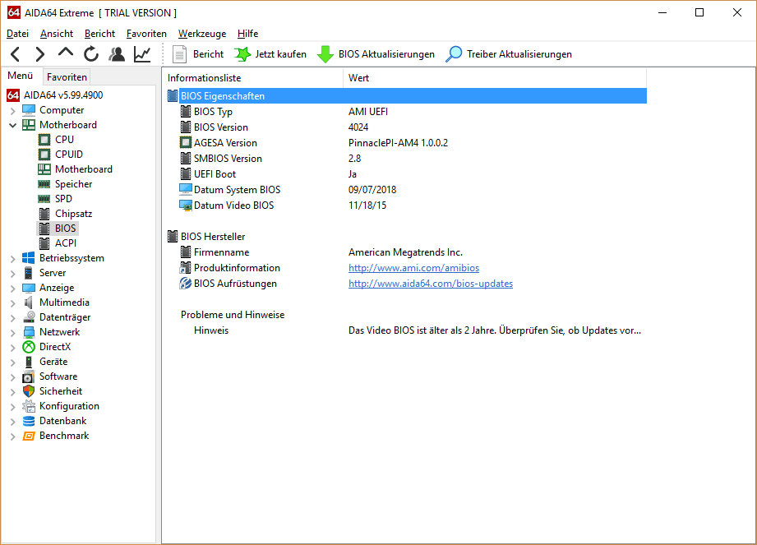Expand the Server node
Viewport: 757px width, 545px height.
(x=13, y=274)
